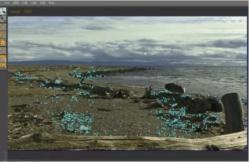Click the 'Image: 0095' frame label

(21, 12)
